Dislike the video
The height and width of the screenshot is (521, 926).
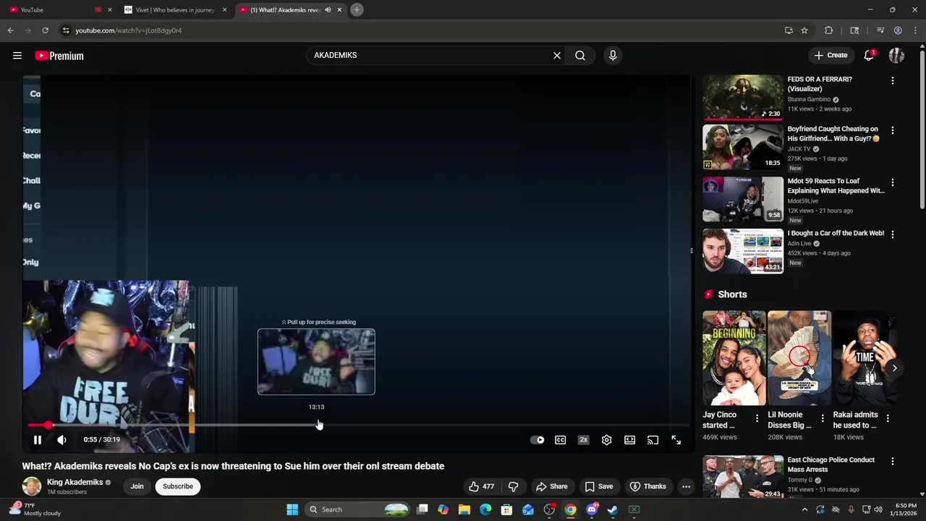[x=513, y=486]
